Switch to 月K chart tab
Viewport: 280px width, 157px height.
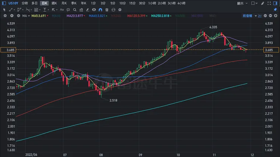[x=64, y=3]
